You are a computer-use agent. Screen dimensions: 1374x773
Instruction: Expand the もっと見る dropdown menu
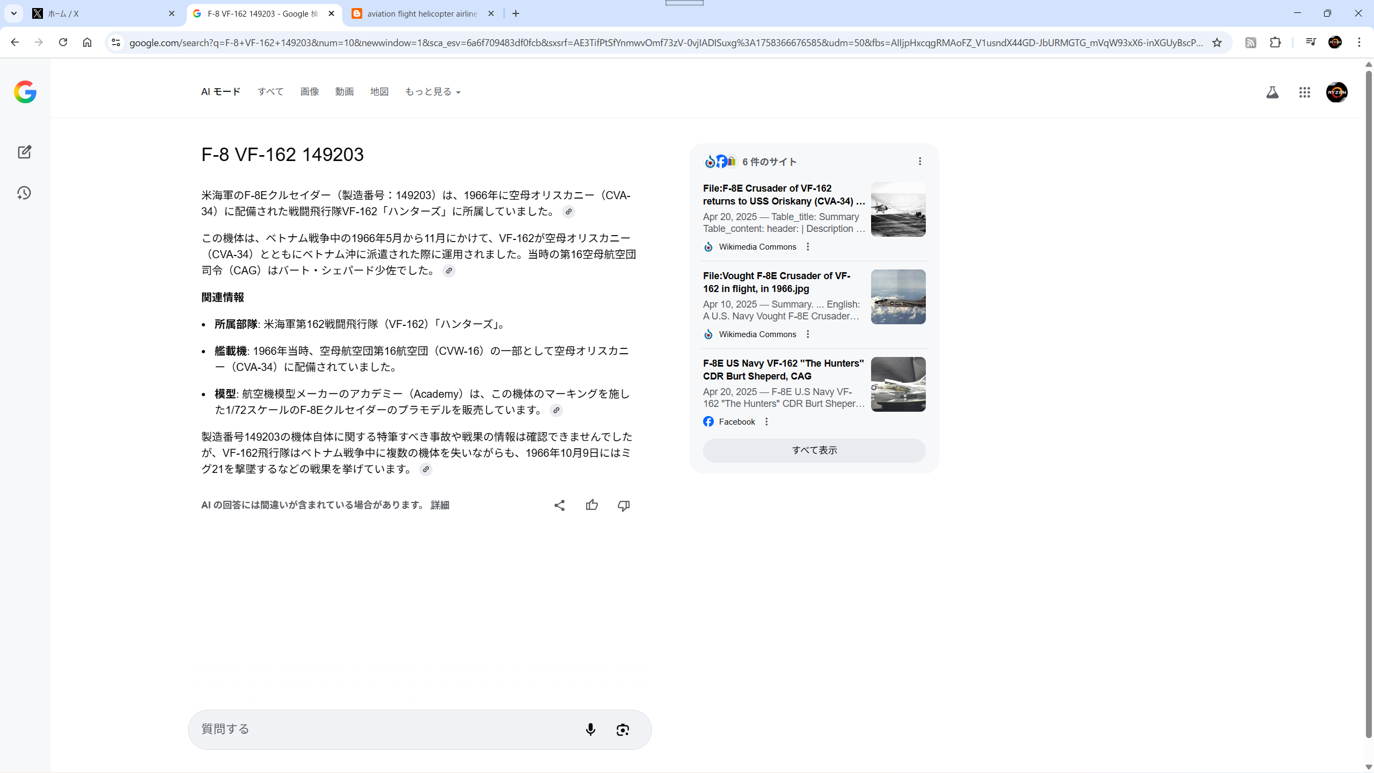click(x=433, y=92)
